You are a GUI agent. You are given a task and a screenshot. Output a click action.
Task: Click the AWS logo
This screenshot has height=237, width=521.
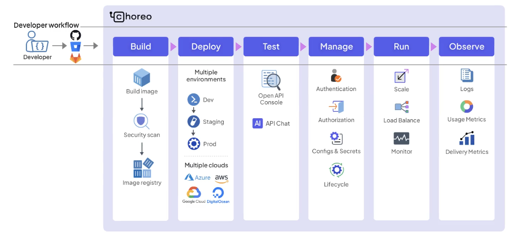221,179
